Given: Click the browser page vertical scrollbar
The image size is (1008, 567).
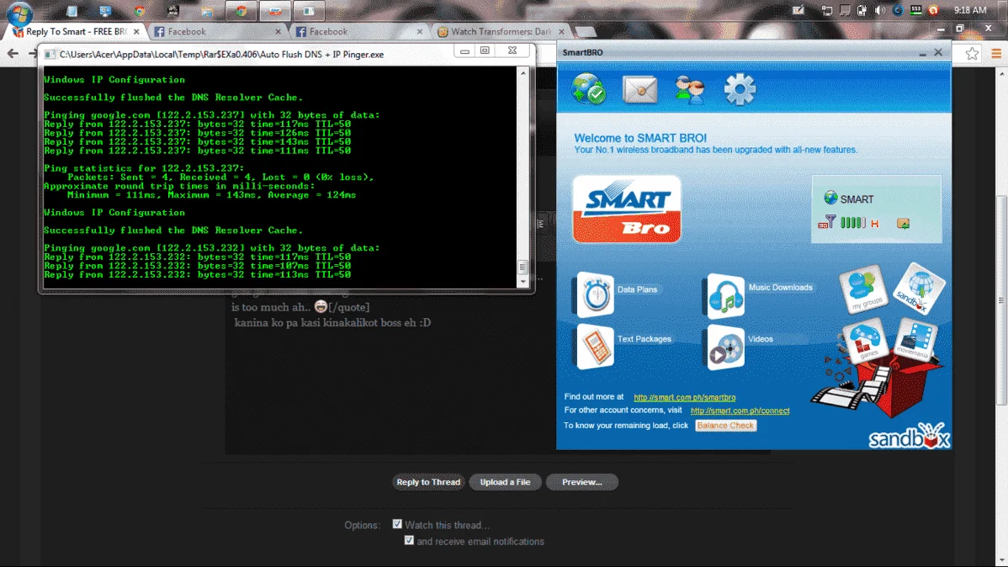Looking at the screenshot, I should pos(1001,299).
